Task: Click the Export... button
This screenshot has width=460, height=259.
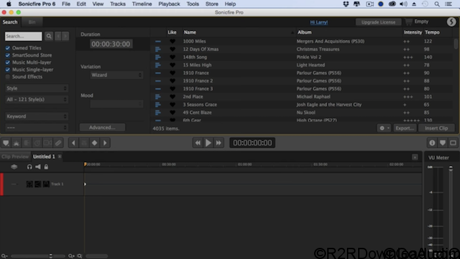Action: tap(405, 128)
